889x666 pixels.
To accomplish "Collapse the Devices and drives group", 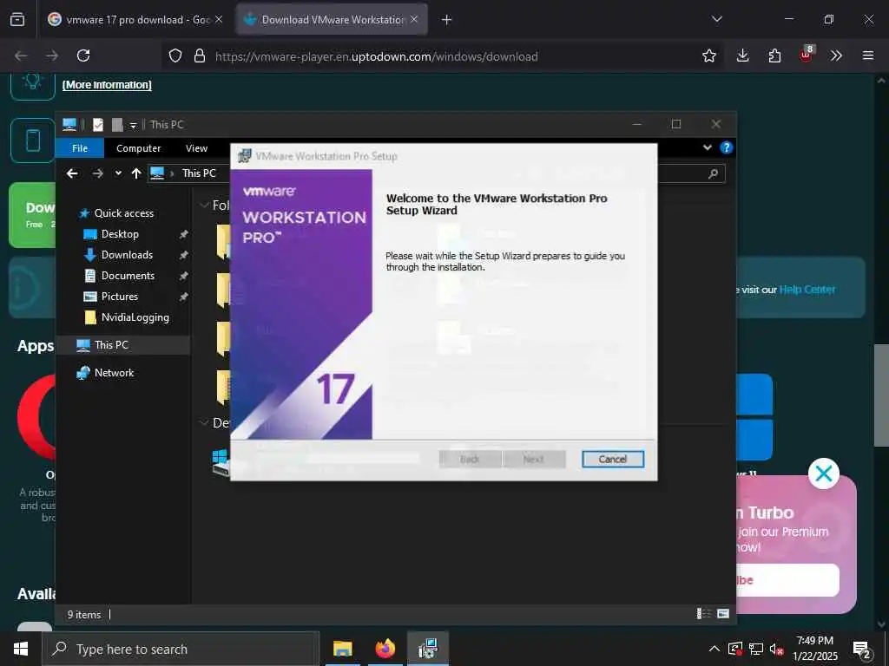I will coord(204,422).
